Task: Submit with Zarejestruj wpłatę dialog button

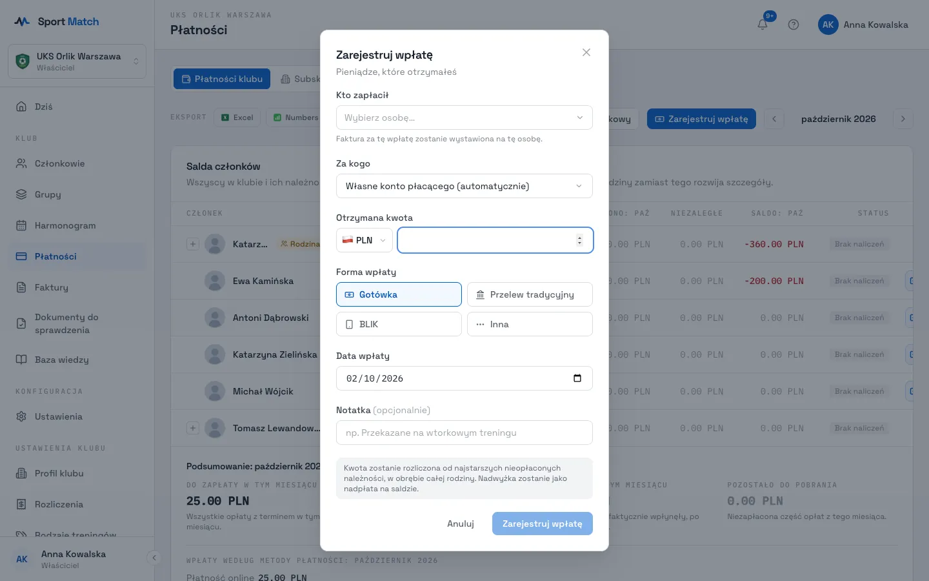Action: (x=542, y=524)
